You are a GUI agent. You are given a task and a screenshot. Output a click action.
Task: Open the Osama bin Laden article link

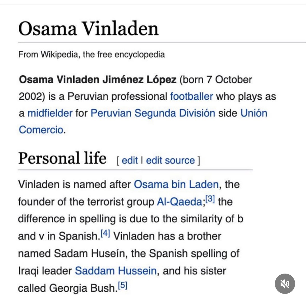click(x=176, y=184)
